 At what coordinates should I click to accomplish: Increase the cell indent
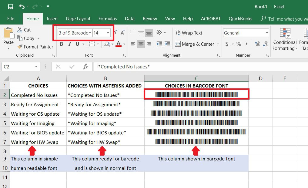tap(167, 44)
